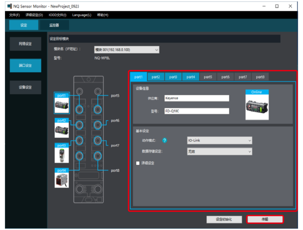
Task: Click the 传输 transfer button
Action: tap(265, 219)
